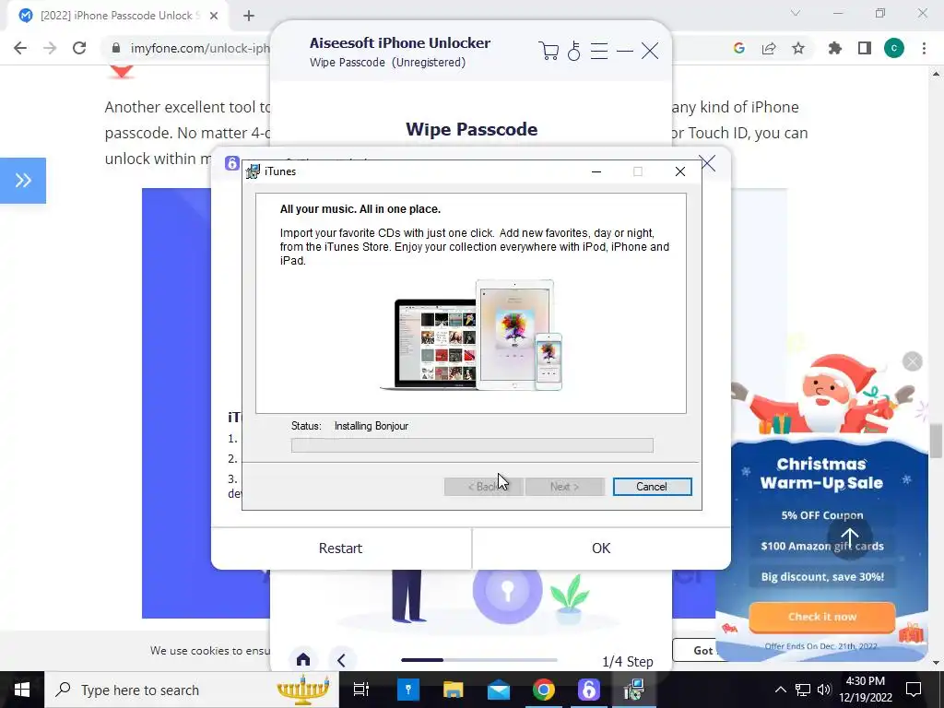Click the disabled Back button in iTunes
Image resolution: width=944 pixels, height=708 pixels.
[x=483, y=487]
